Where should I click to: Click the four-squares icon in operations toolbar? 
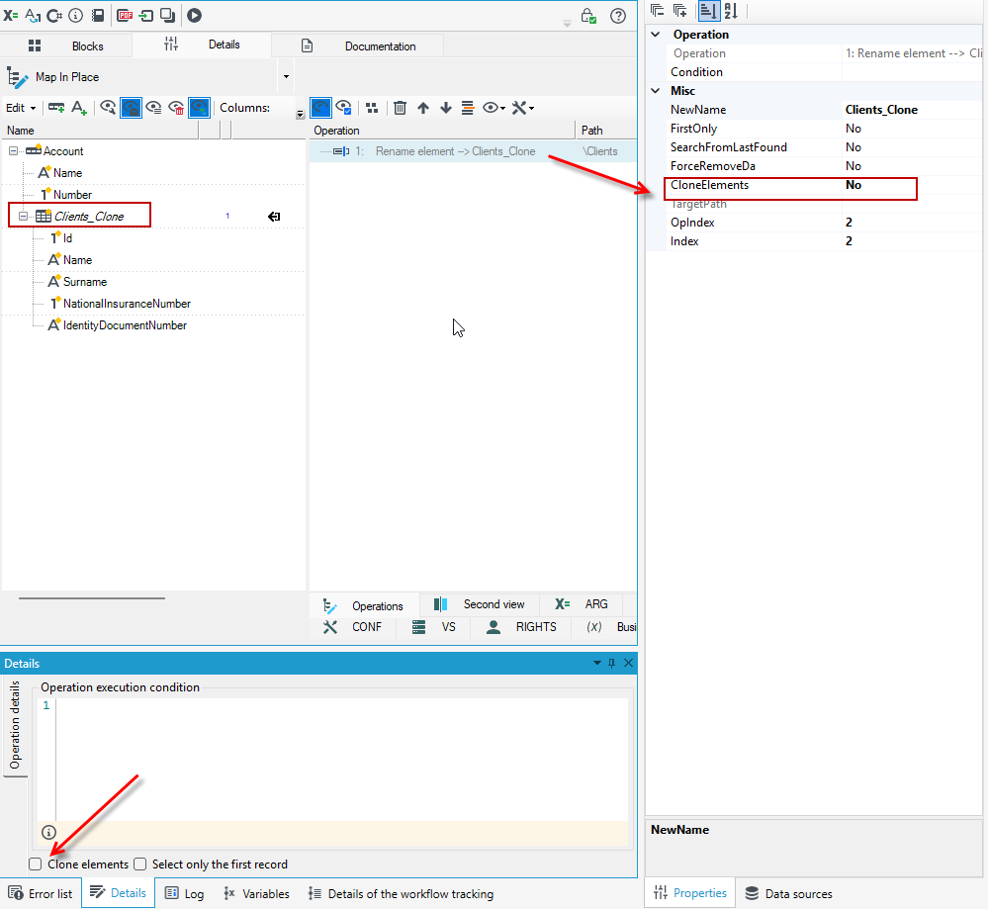[373, 108]
